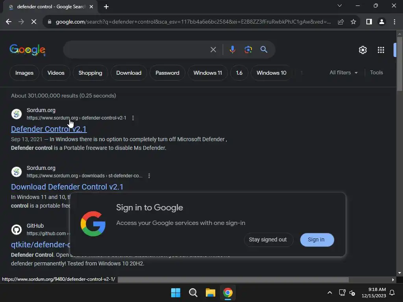Click GitHub site favicon
This screenshot has width=403, height=302.
point(17,230)
